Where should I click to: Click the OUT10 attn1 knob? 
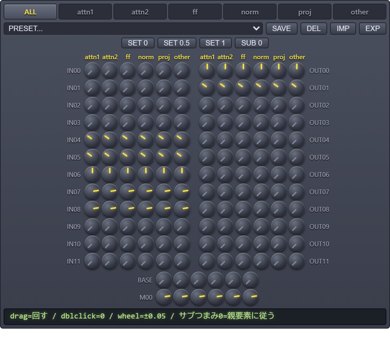(x=207, y=244)
